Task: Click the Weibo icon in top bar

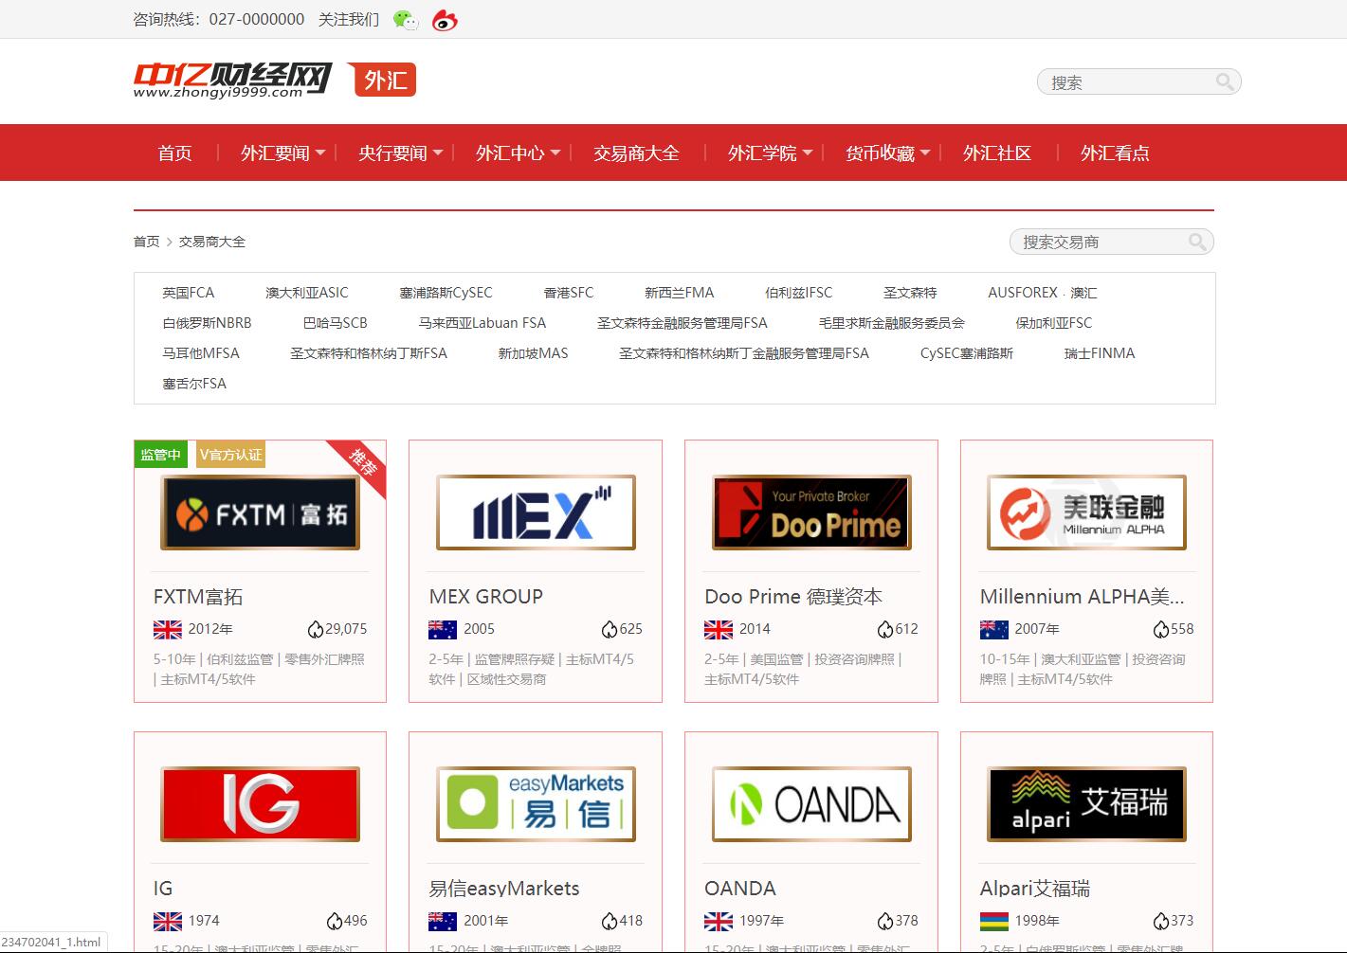Action: click(445, 20)
